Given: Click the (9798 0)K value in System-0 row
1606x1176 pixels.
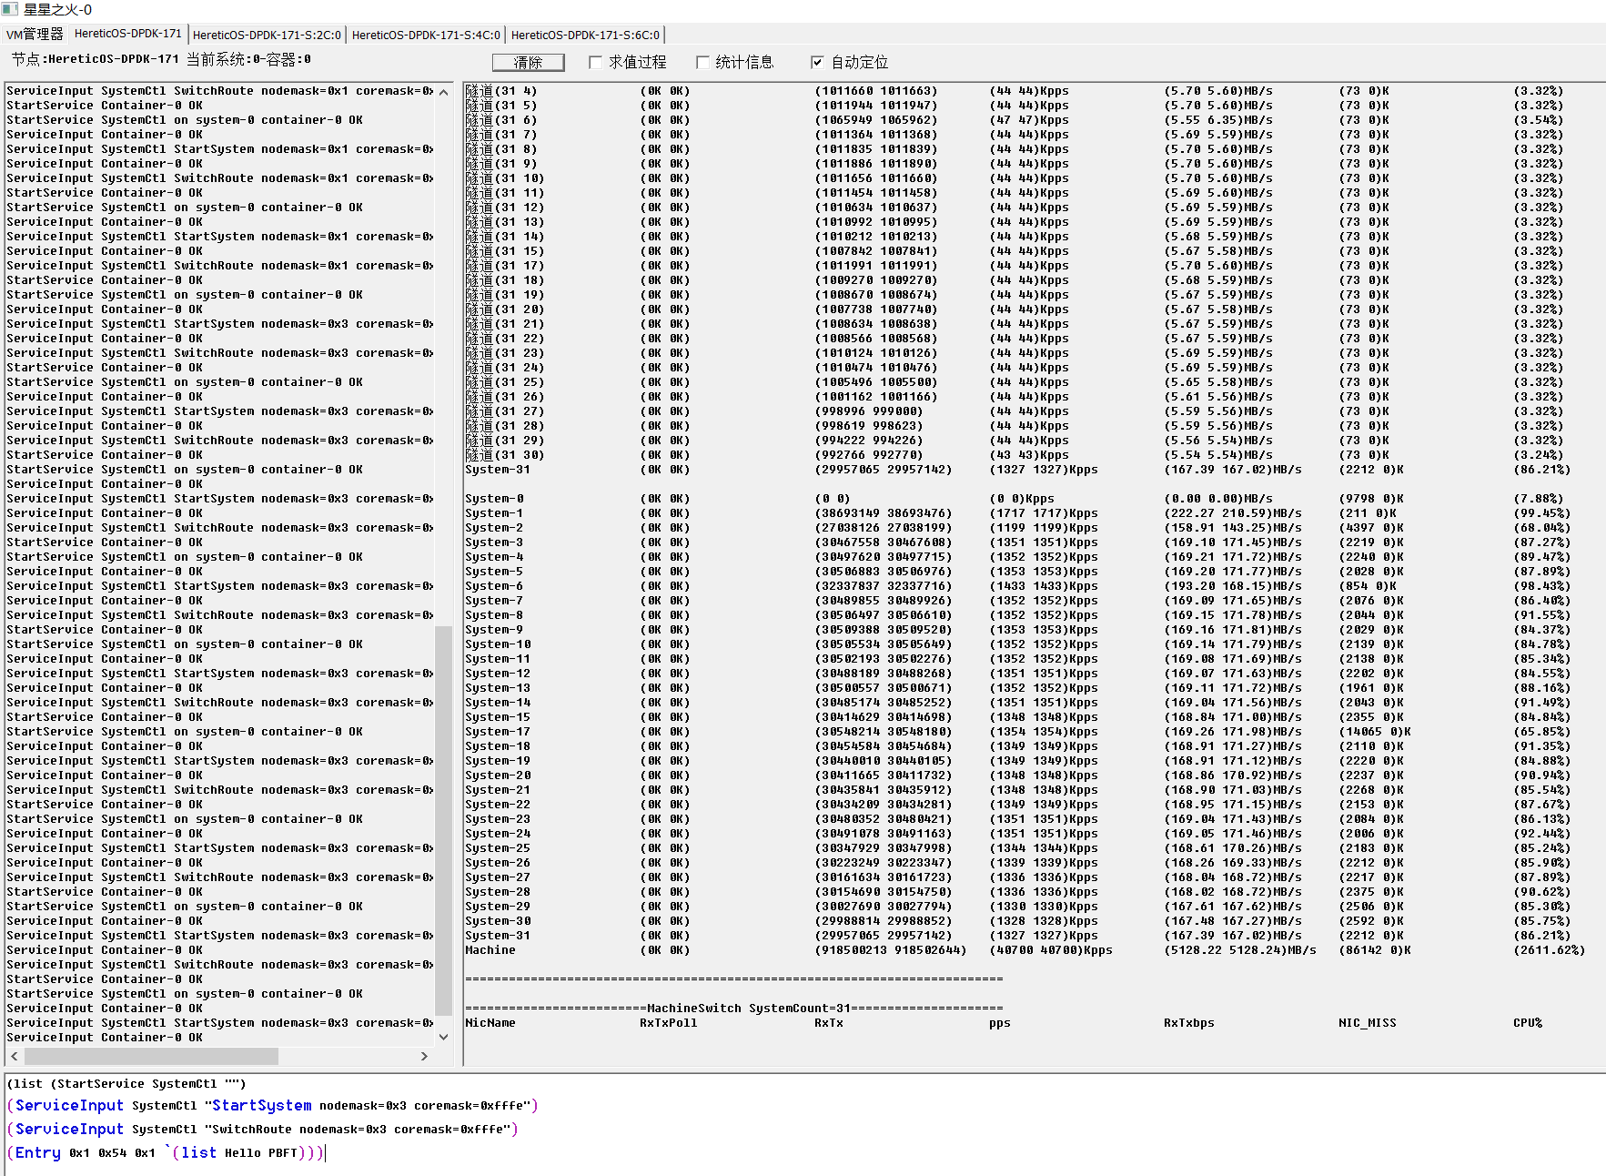Looking at the screenshot, I should click(x=1371, y=499).
